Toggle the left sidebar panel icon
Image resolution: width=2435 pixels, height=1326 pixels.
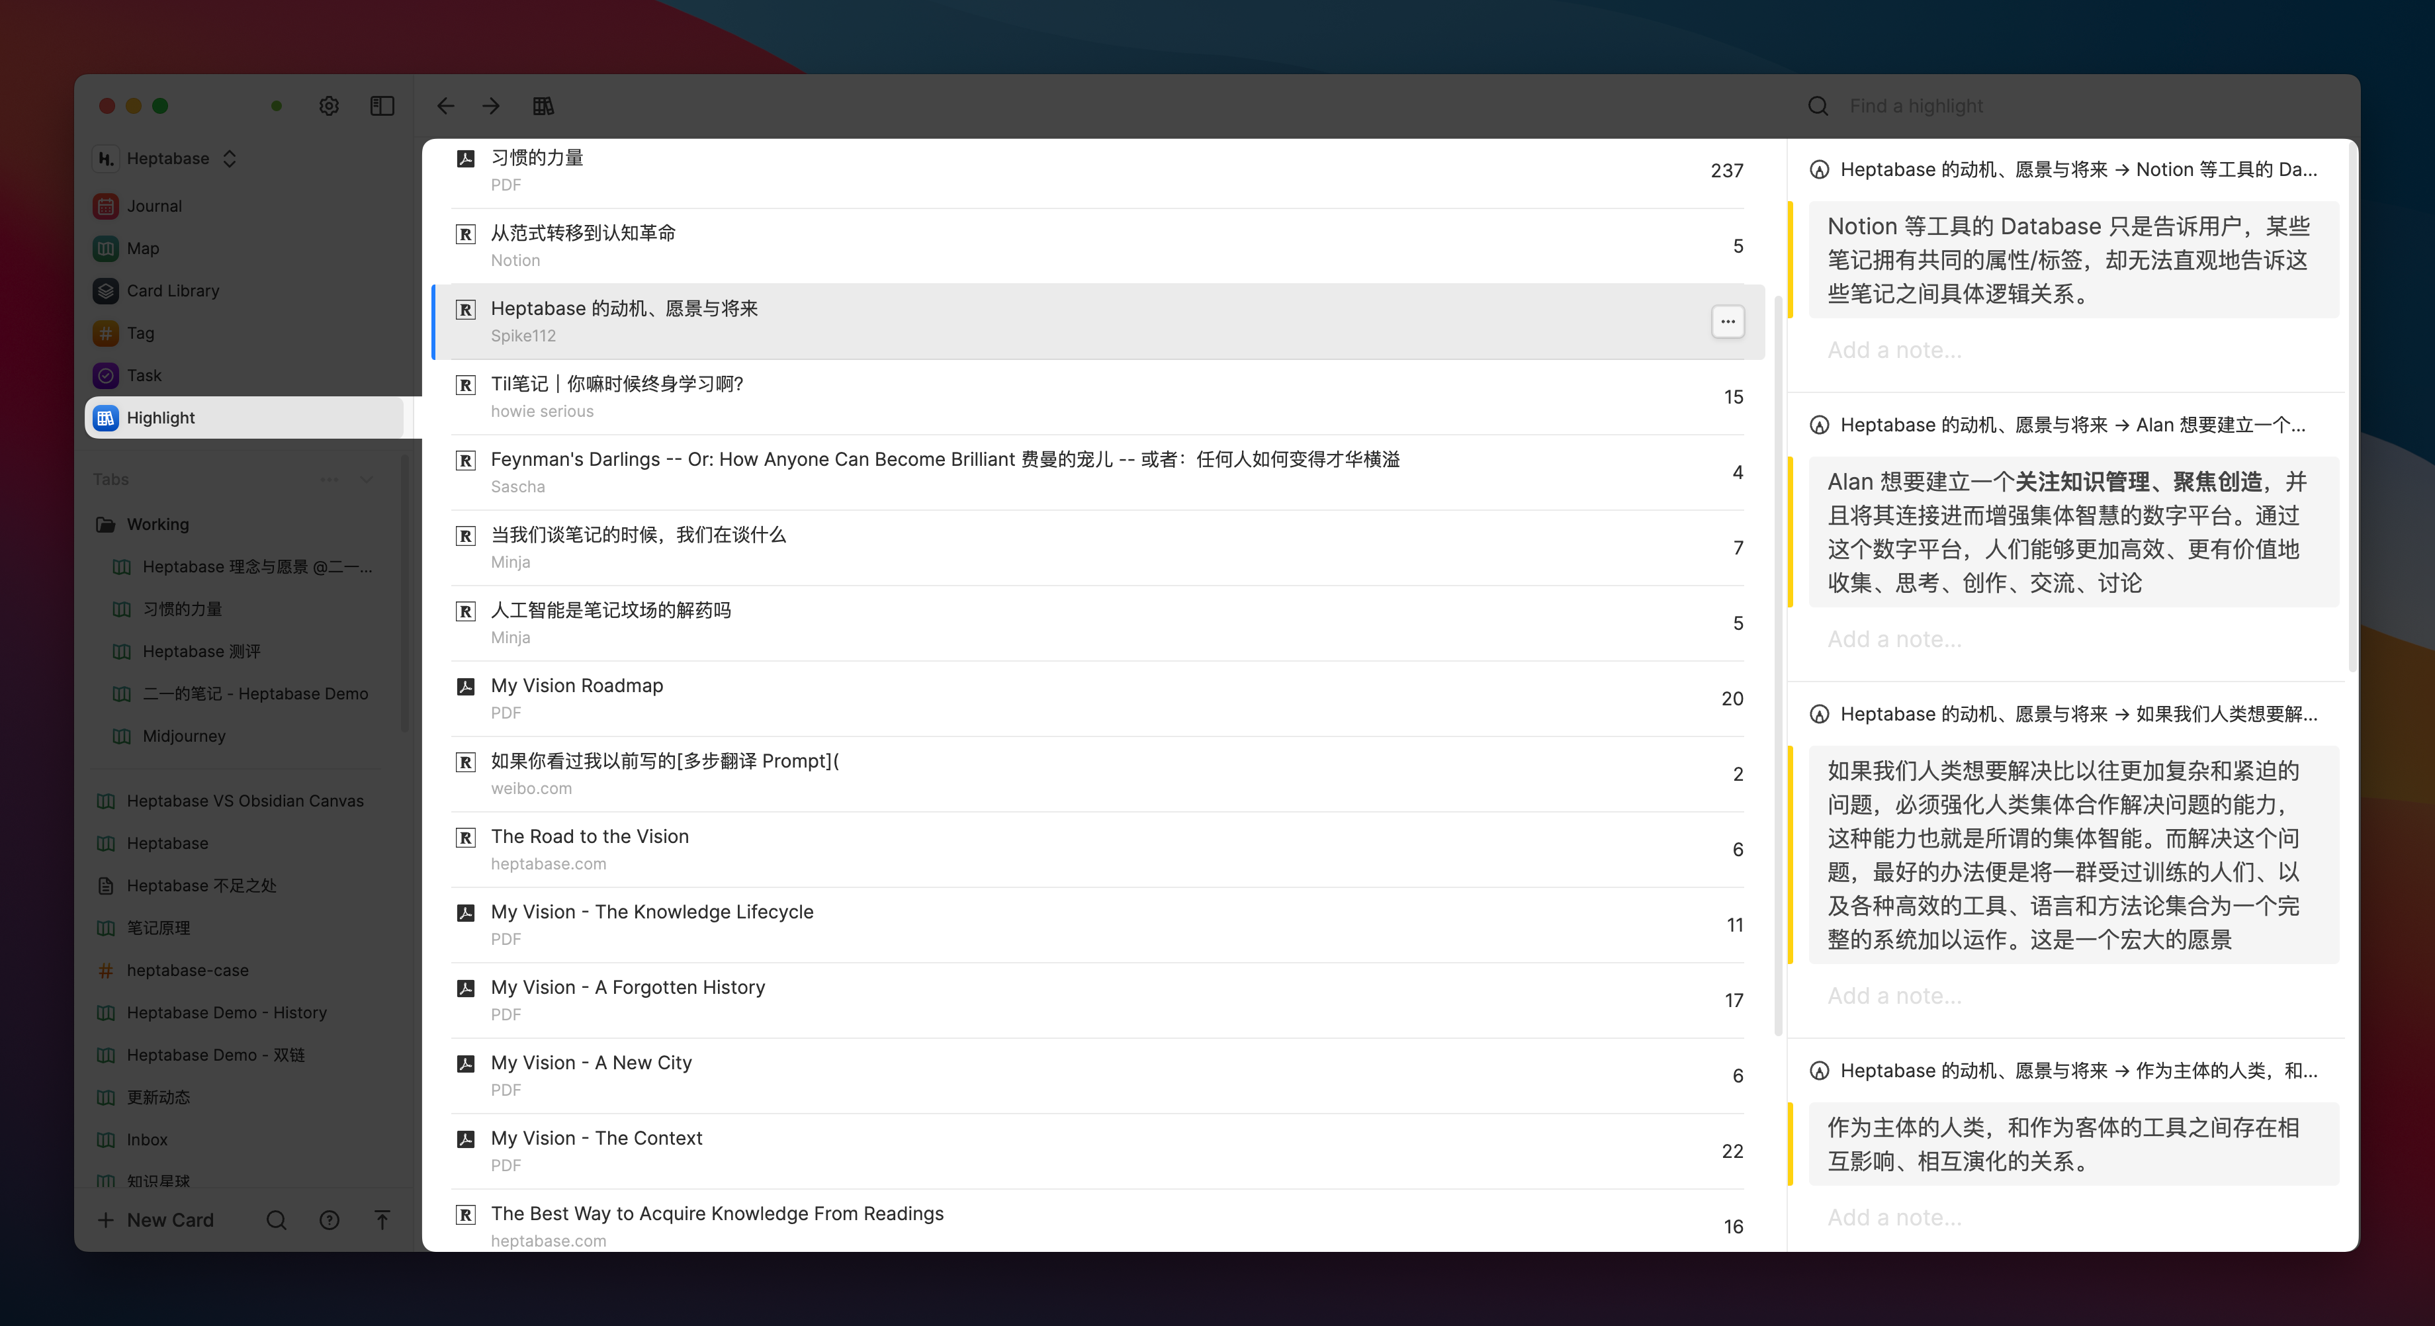382,106
